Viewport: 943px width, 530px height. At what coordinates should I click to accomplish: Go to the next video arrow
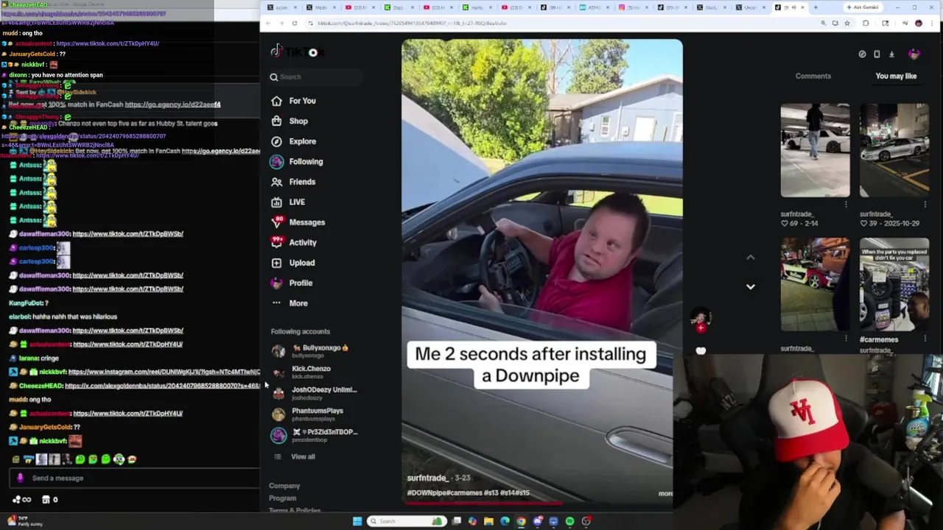750,286
